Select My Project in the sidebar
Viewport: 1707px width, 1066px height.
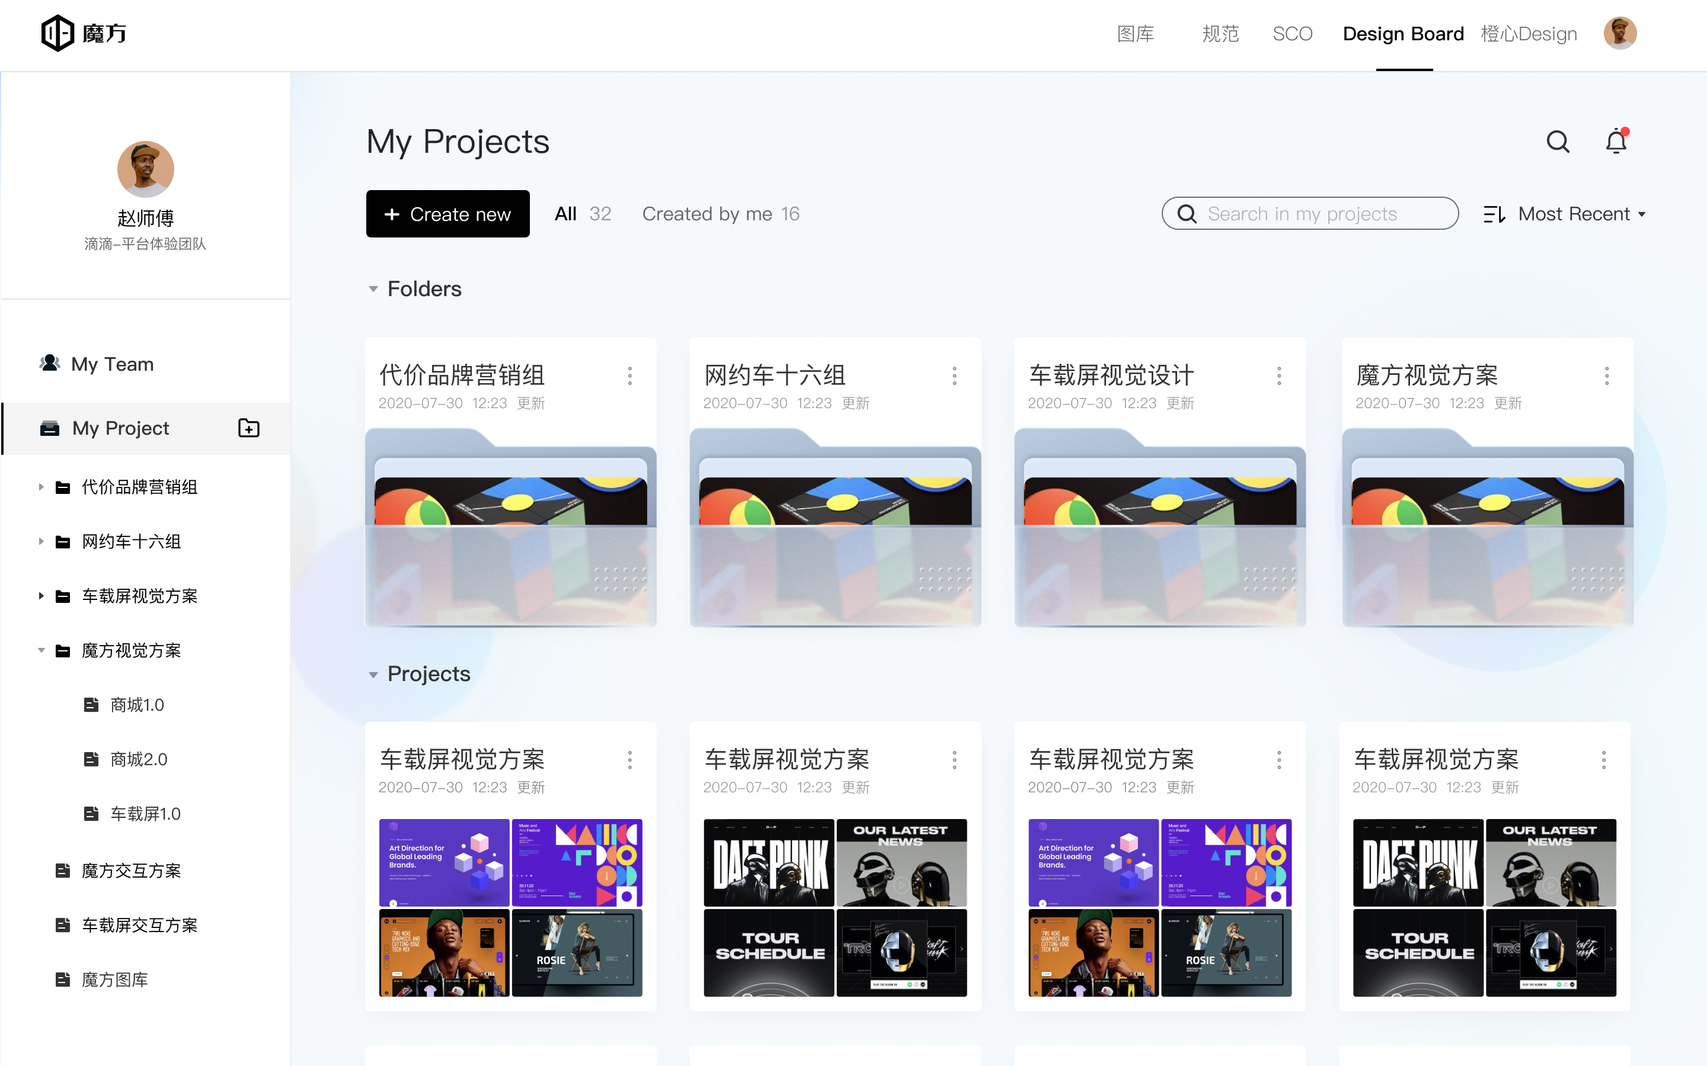pyautogui.click(x=145, y=429)
